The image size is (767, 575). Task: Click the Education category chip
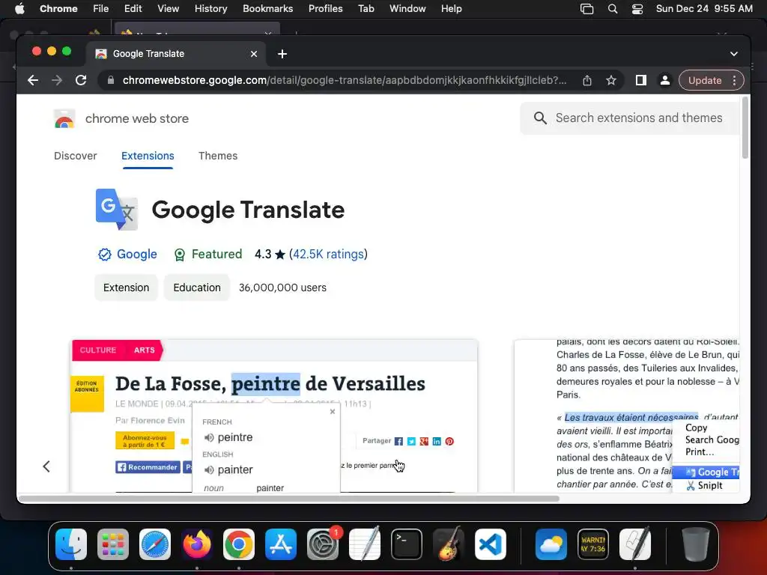pyautogui.click(x=197, y=287)
